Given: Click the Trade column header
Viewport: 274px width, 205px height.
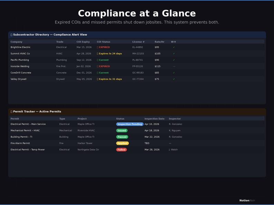Looking at the screenshot, I should [60, 42].
